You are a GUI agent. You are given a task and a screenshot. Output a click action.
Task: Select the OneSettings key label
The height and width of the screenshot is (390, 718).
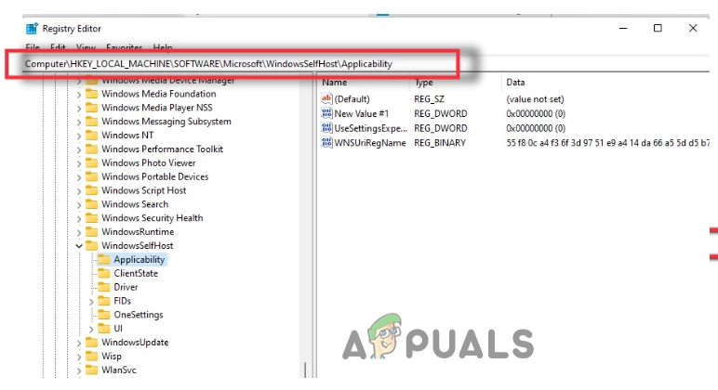click(139, 315)
